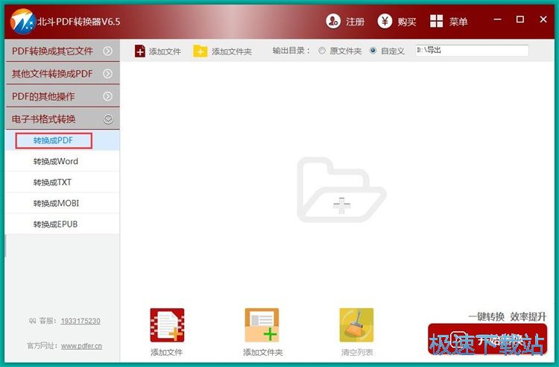This screenshot has width=559, height=367.
Task: Click the 购买 yen icon
Action: pyautogui.click(x=385, y=22)
